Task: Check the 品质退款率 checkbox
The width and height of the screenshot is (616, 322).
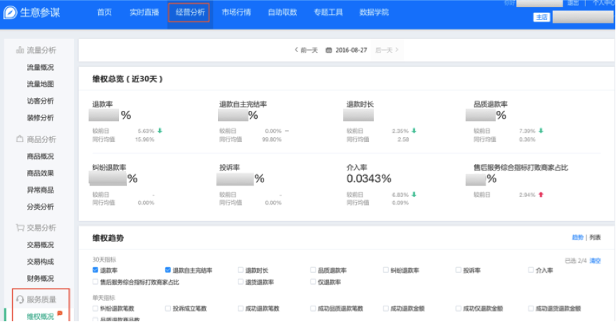Action: point(313,270)
